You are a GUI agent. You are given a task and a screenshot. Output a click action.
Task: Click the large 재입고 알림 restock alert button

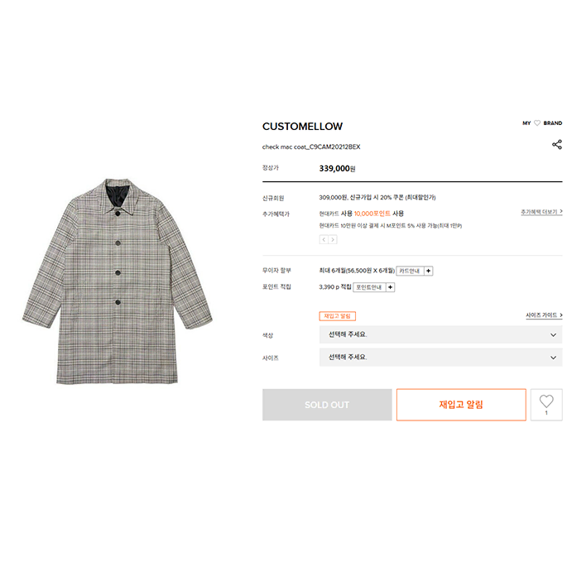(461, 405)
